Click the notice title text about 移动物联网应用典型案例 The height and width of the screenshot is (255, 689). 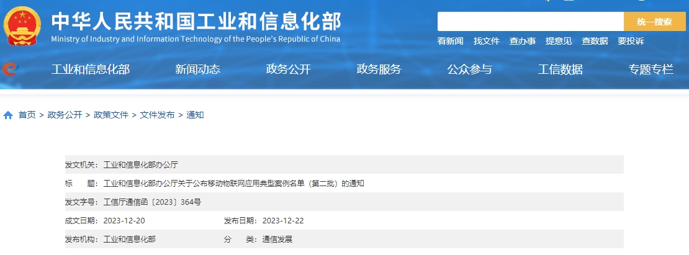click(234, 184)
